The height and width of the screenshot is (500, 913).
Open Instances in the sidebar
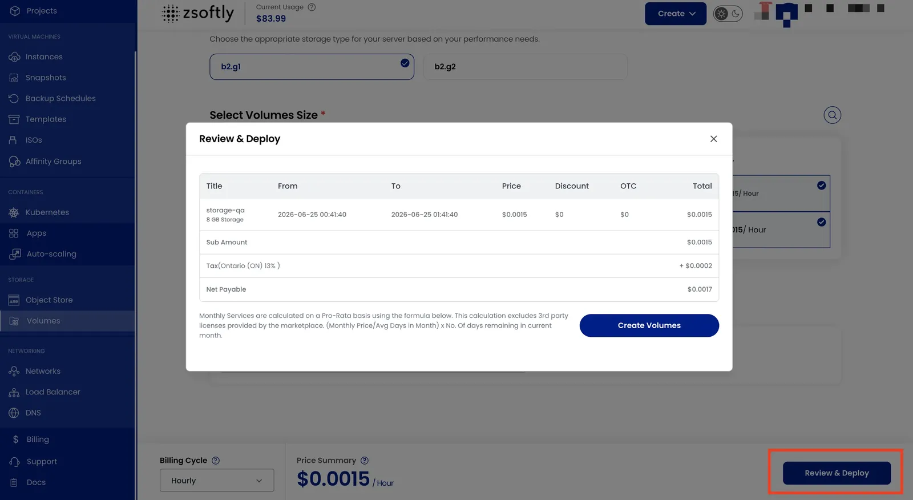[x=44, y=57]
